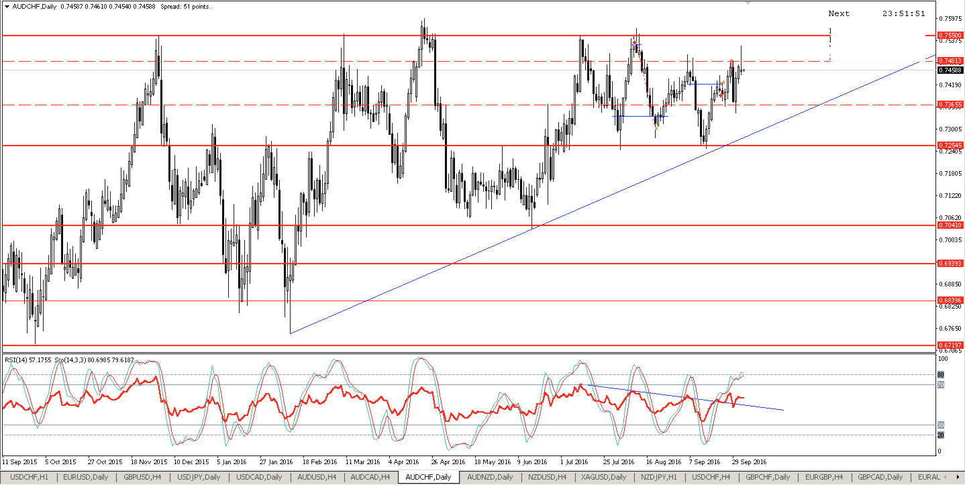Switch to the USDCHF,H1 chart tab
This screenshot has height=485, width=965.
30,477
